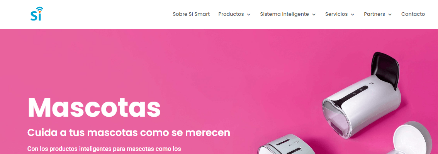This screenshot has height=154, width=438.
Task: Click the small feeder at bottom center
Action: [x=284, y=144]
